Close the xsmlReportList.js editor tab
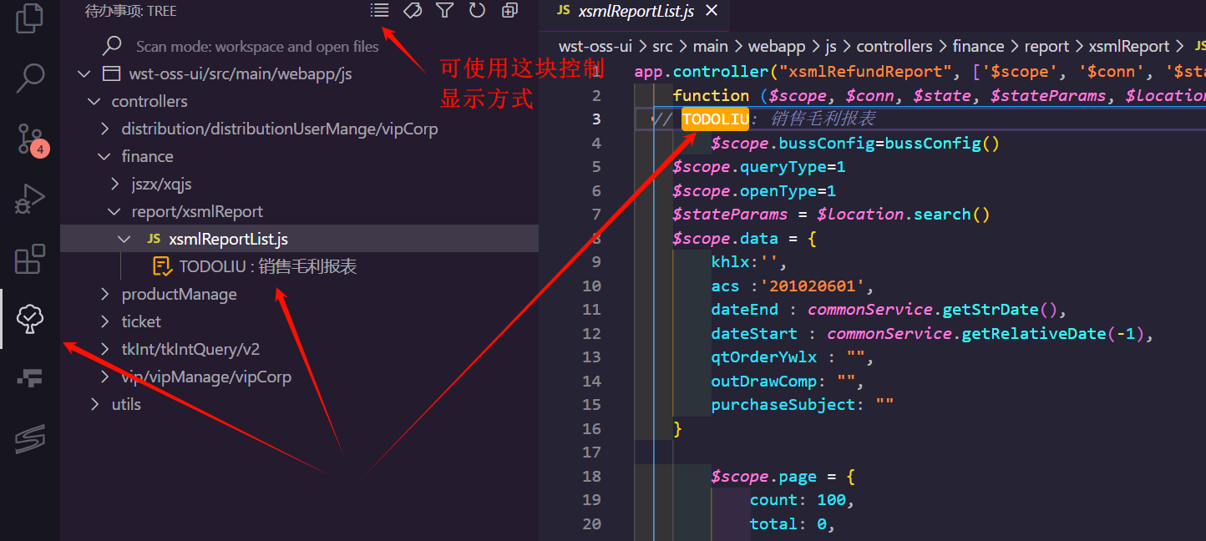 (x=712, y=11)
